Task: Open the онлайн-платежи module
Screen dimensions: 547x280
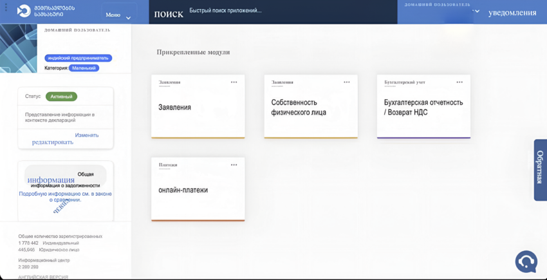Action: [198, 190]
